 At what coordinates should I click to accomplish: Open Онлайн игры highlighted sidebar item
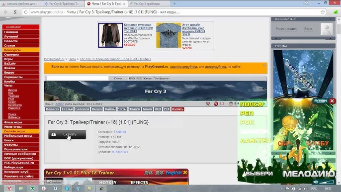pyautogui.click(x=21, y=131)
